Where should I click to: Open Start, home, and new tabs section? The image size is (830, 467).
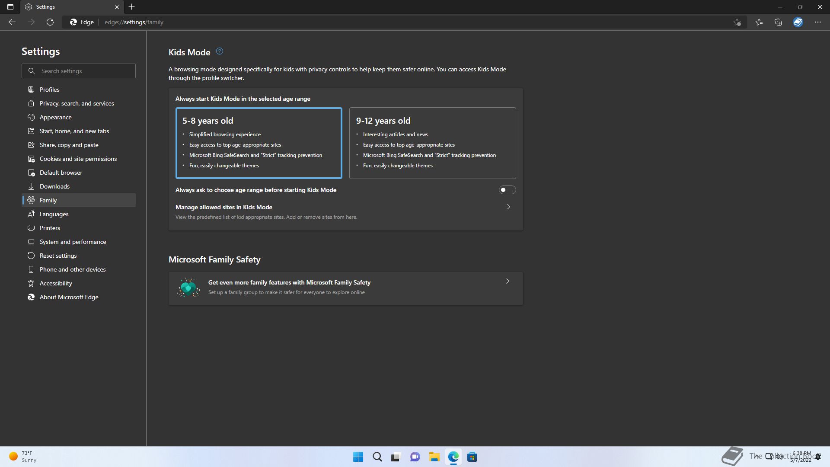pos(79,131)
